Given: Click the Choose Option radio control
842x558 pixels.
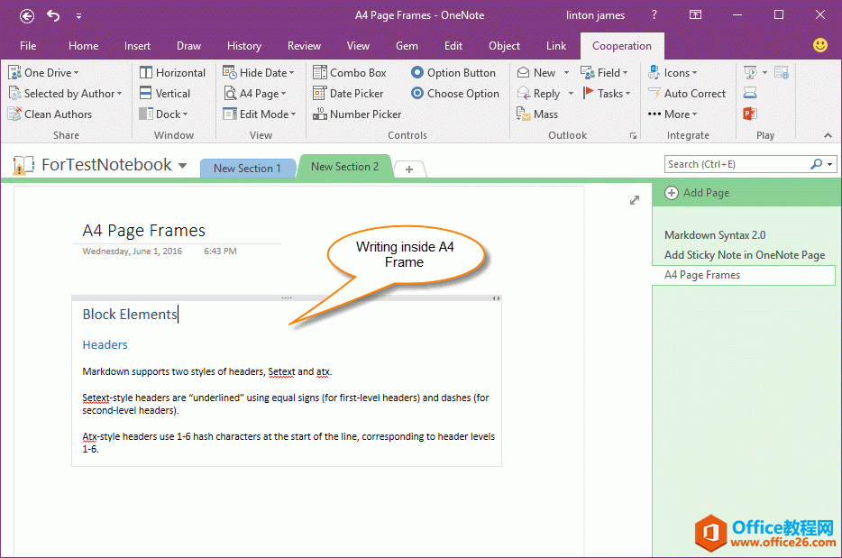Looking at the screenshot, I should 455,94.
